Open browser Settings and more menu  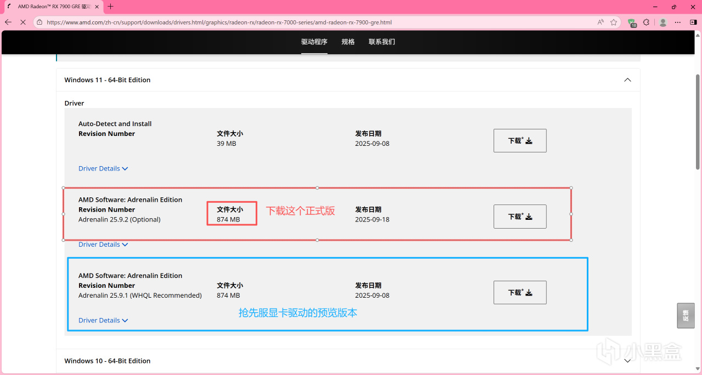click(678, 22)
